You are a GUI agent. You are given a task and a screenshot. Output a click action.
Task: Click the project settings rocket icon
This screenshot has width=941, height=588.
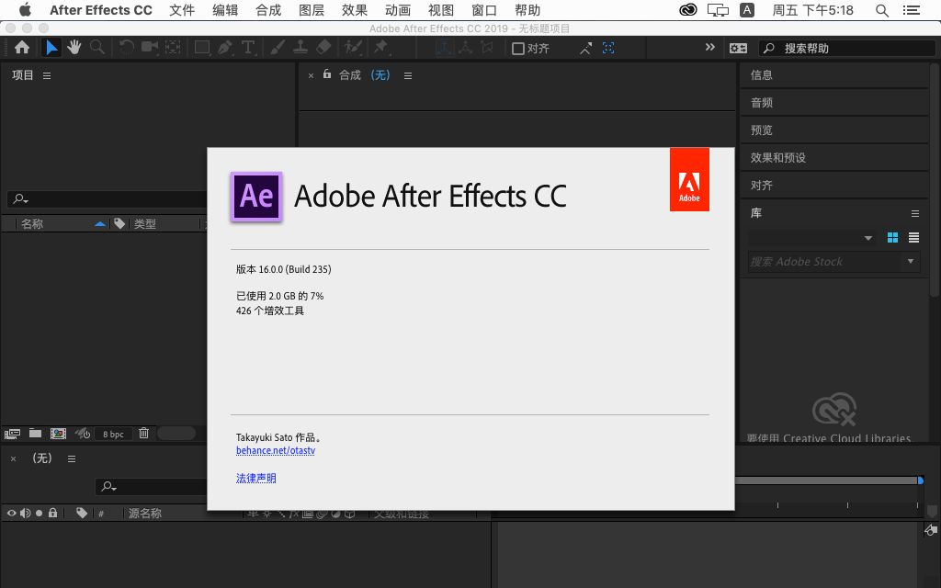pos(82,434)
